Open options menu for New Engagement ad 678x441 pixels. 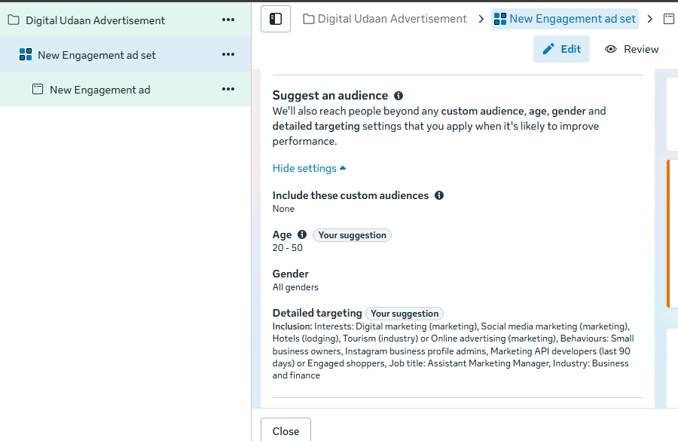tap(228, 90)
